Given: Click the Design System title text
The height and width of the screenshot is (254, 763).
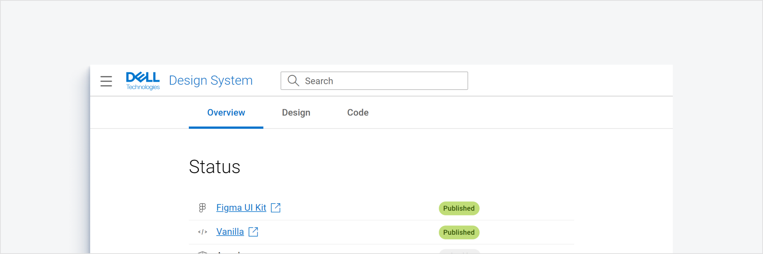Looking at the screenshot, I should point(211,80).
